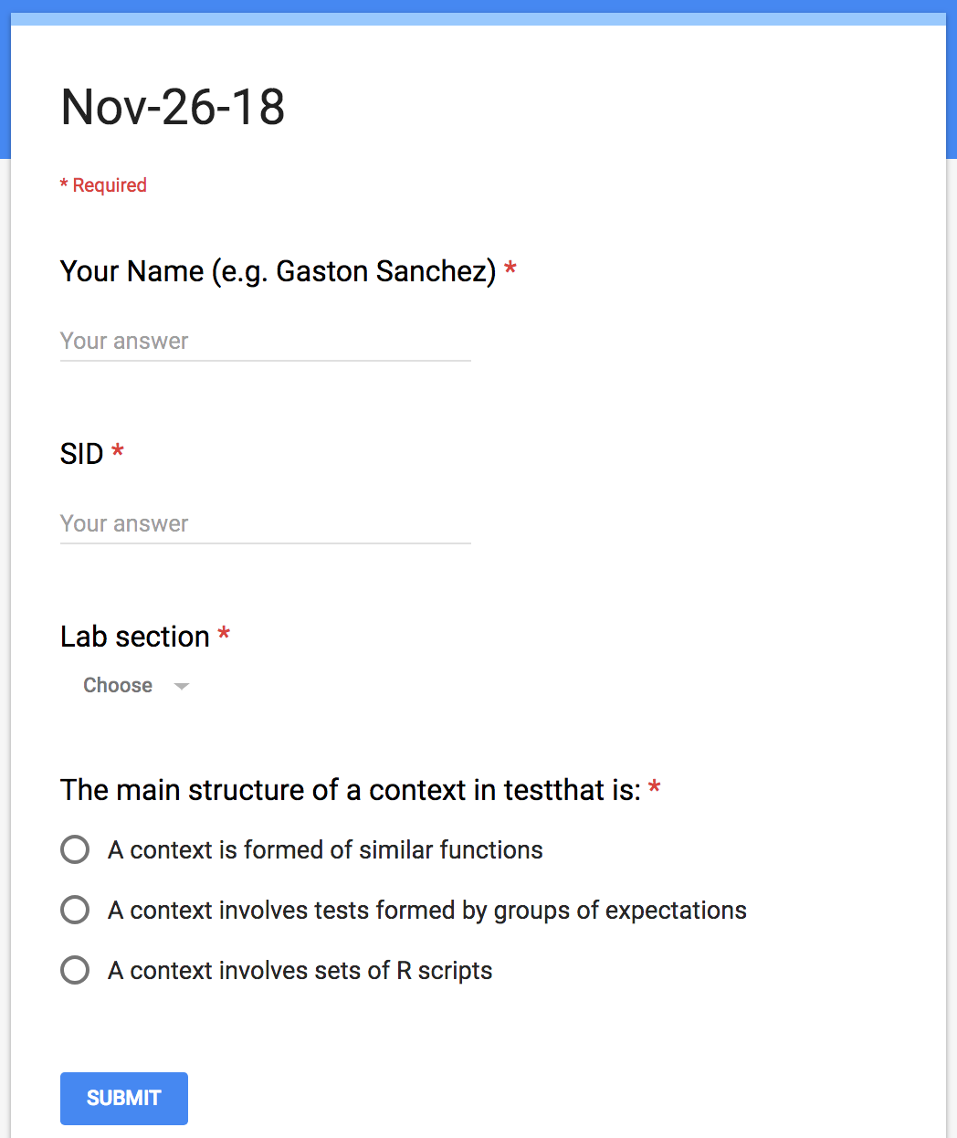
Task: Click the dropdown arrow next to Choose
Action: (182, 687)
